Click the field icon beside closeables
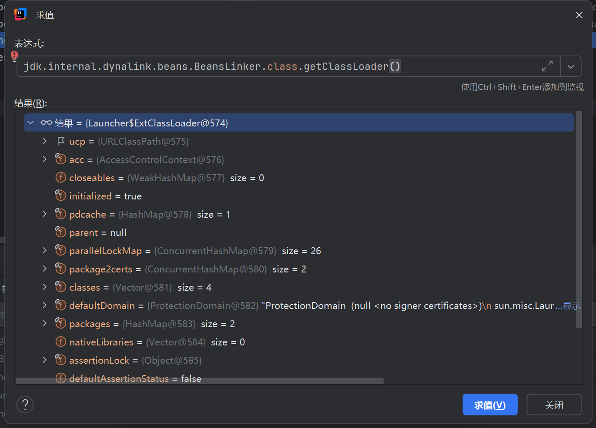The width and height of the screenshot is (596, 428). coord(61,178)
